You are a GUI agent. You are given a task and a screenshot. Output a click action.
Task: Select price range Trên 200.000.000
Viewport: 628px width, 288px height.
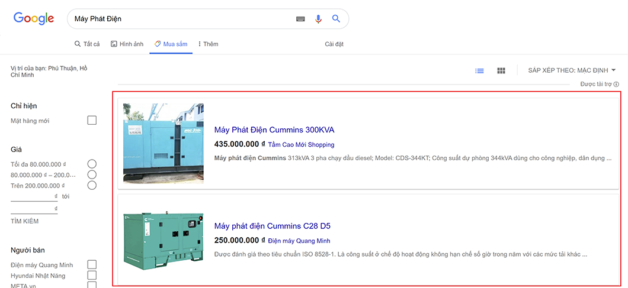92,186
